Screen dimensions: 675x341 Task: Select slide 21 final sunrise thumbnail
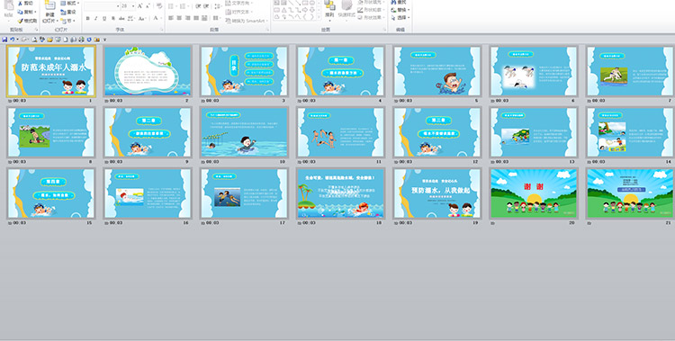630,193
